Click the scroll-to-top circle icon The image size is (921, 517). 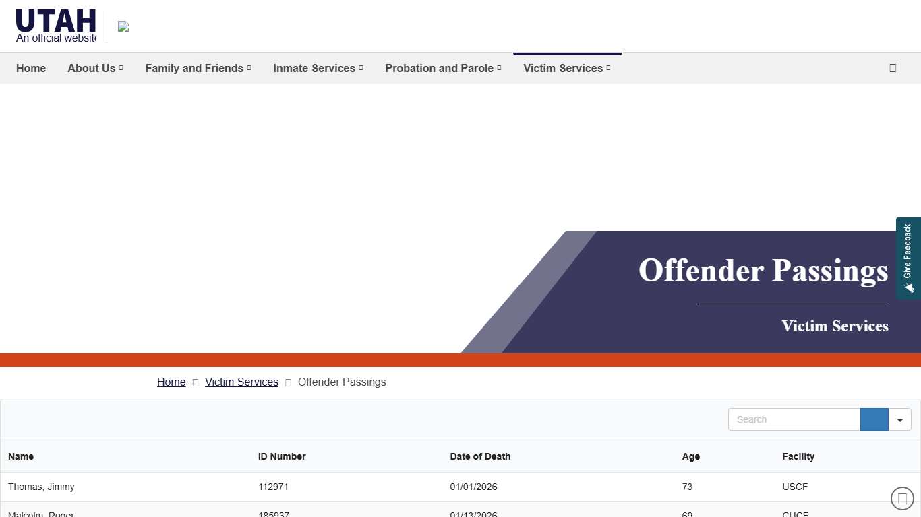(x=902, y=498)
